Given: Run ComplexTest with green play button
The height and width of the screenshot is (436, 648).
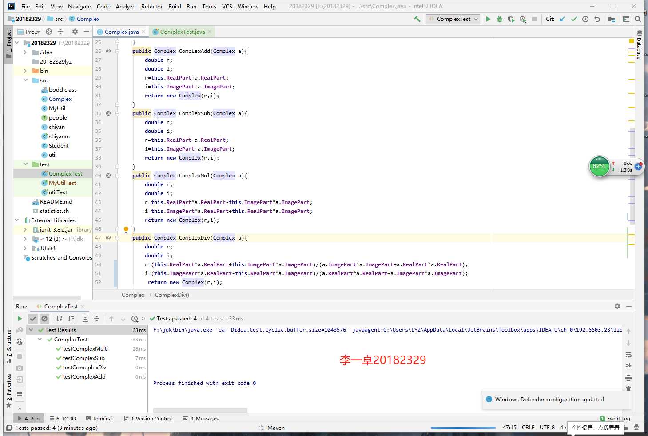Looking at the screenshot, I should pyautogui.click(x=488, y=19).
